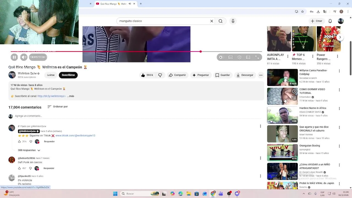Open Ordenar por comment sorting dropdown

[x=57, y=107]
